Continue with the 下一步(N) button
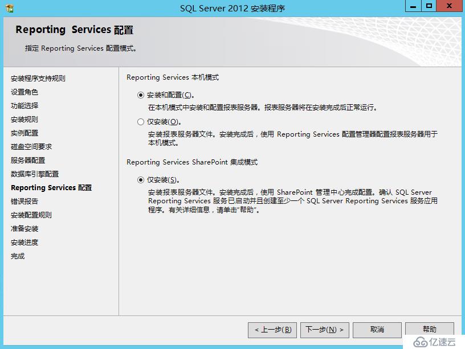 tap(325, 330)
